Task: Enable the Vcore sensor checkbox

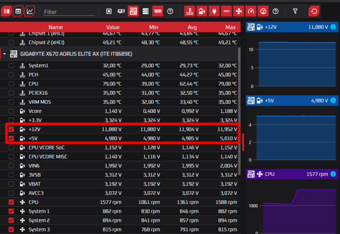Action: (x=11, y=111)
